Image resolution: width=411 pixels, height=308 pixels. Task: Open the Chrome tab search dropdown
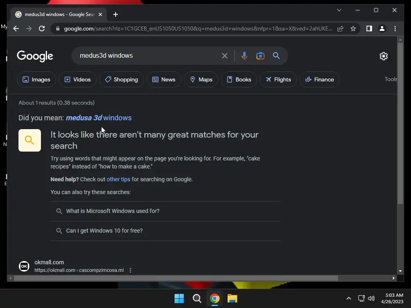pos(339,10)
